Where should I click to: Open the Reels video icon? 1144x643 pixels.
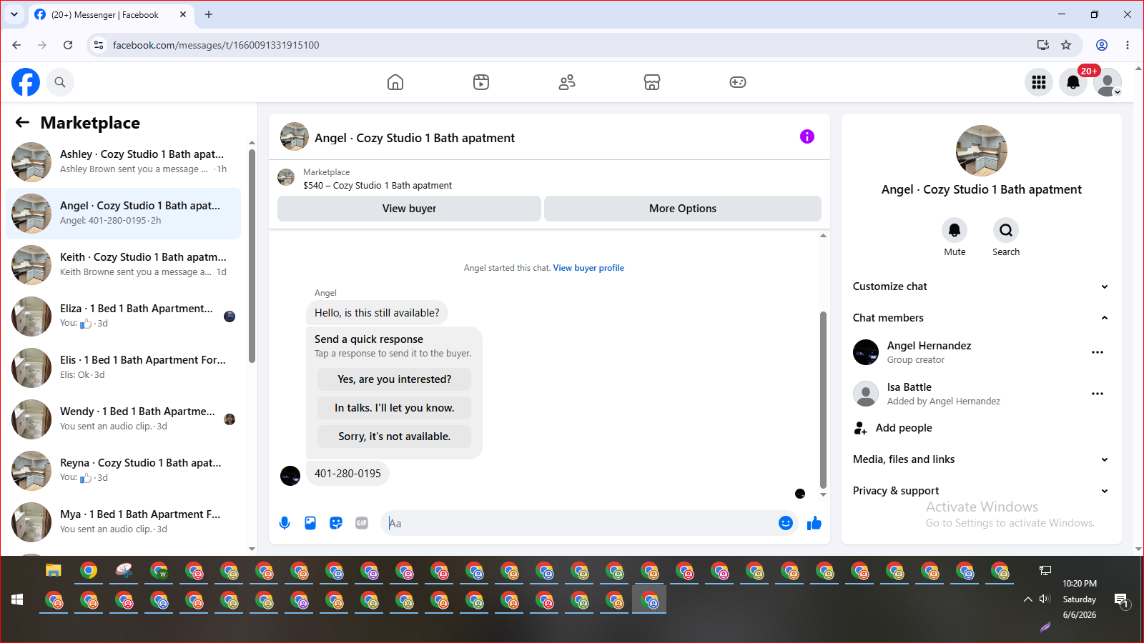point(481,82)
